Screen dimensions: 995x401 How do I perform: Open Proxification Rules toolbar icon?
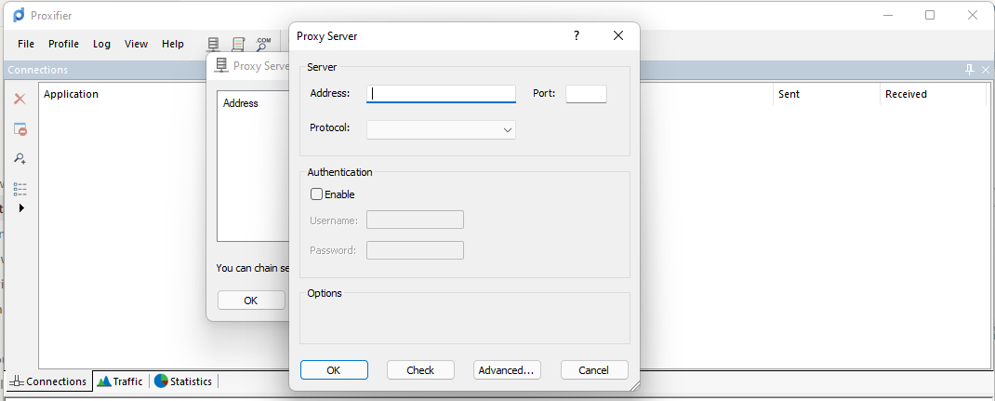pos(238,44)
